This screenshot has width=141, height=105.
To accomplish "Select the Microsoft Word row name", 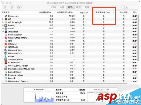I will [x=15, y=50].
